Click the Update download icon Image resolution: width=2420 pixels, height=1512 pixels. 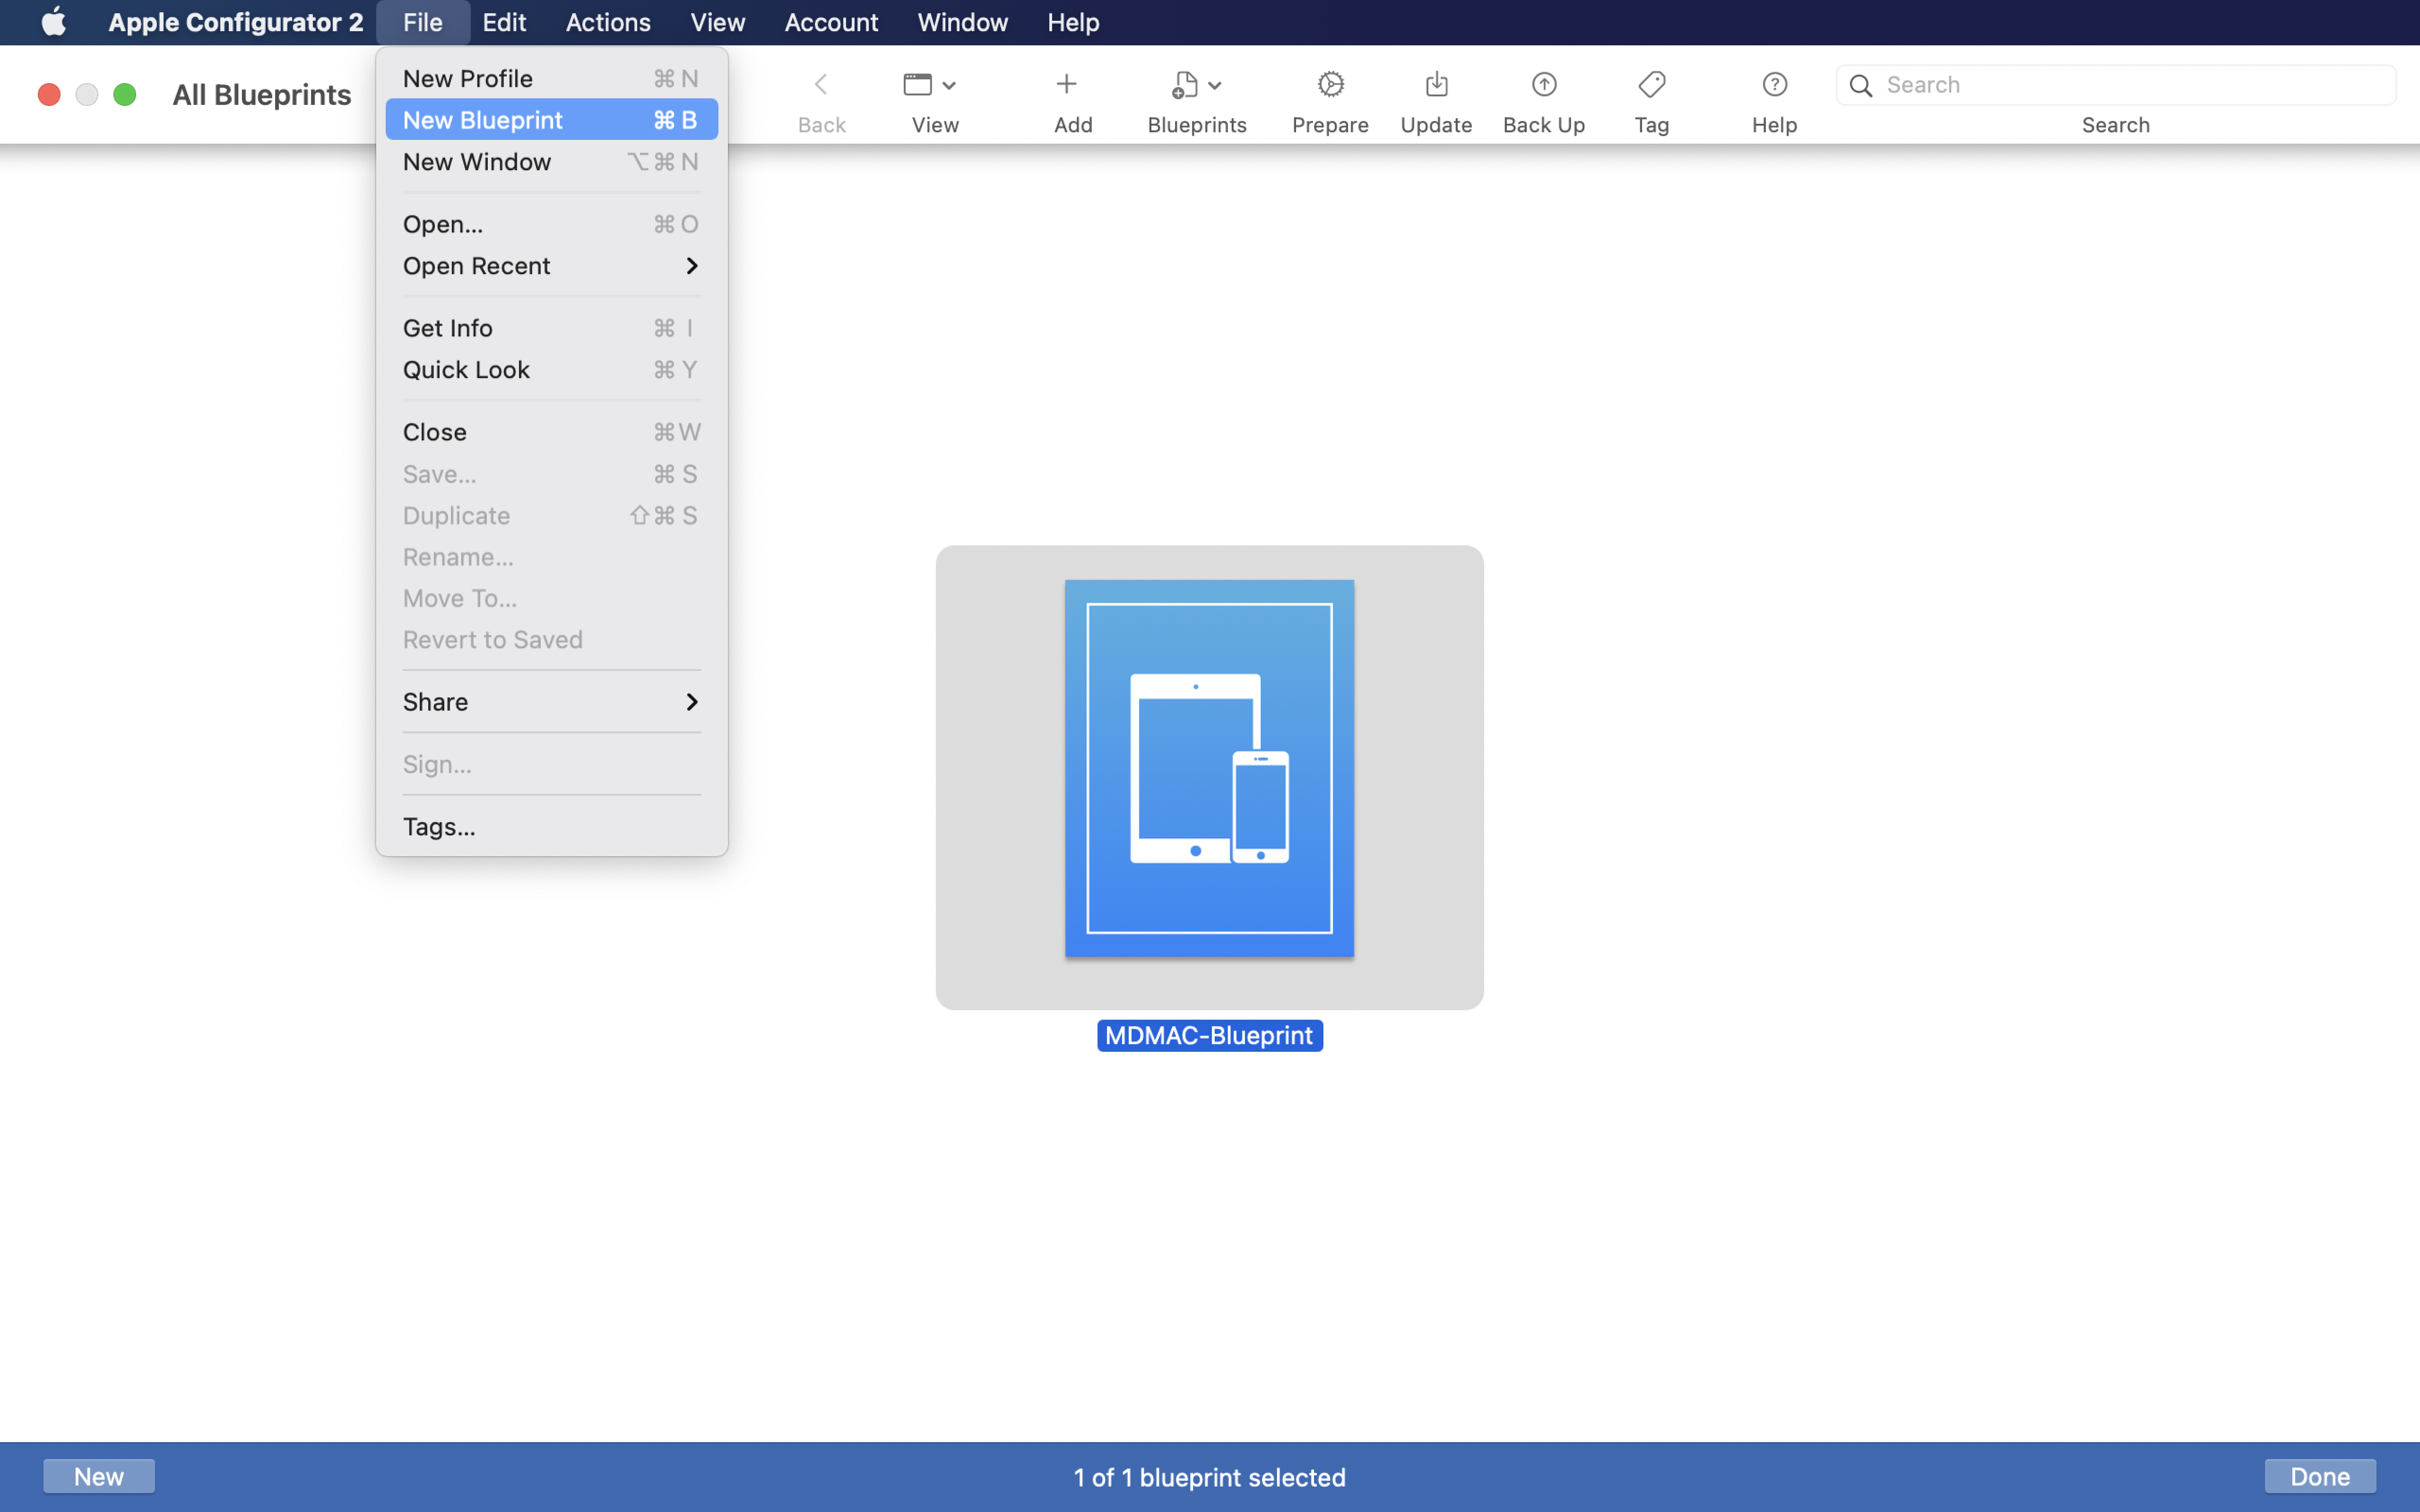click(x=1436, y=84)
